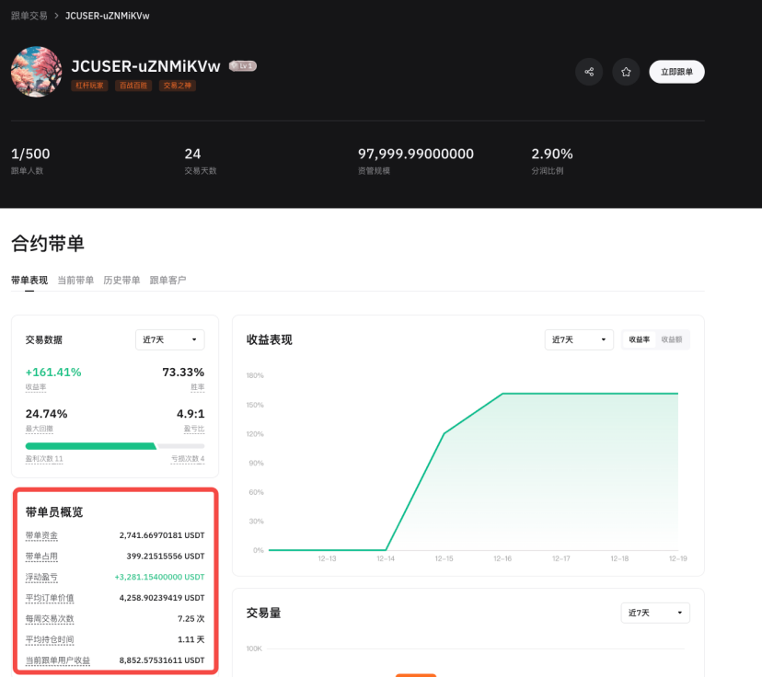This screenshot has height=677, width=762.
Task: Click the 百战百胜 tag badge
Action: pos(133,86)
